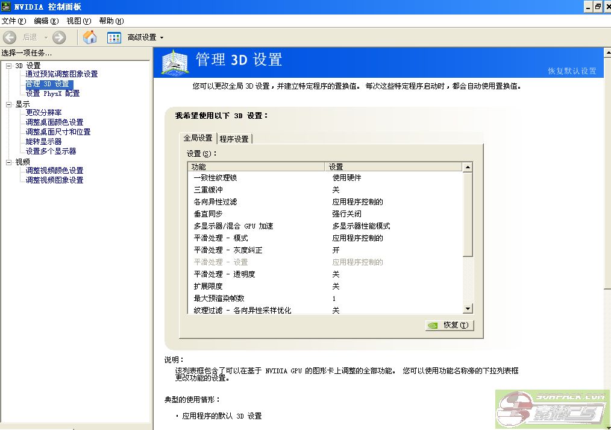Viewport: 611px width, 430px height.
Task: Click the settings list scroll-up arrow
Action: (x=468, y=167)
